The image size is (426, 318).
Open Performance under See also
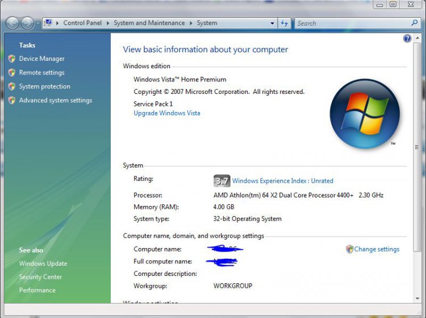click(x=37, y=290)
